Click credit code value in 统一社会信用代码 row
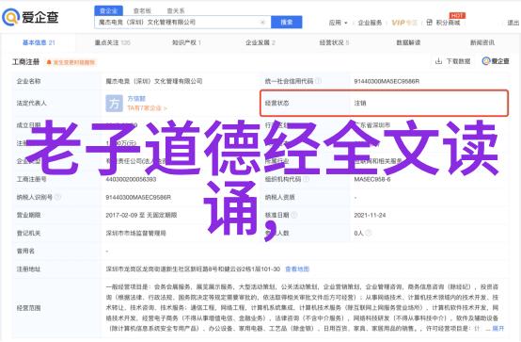 pyautogui.click(x=387, y=81)
